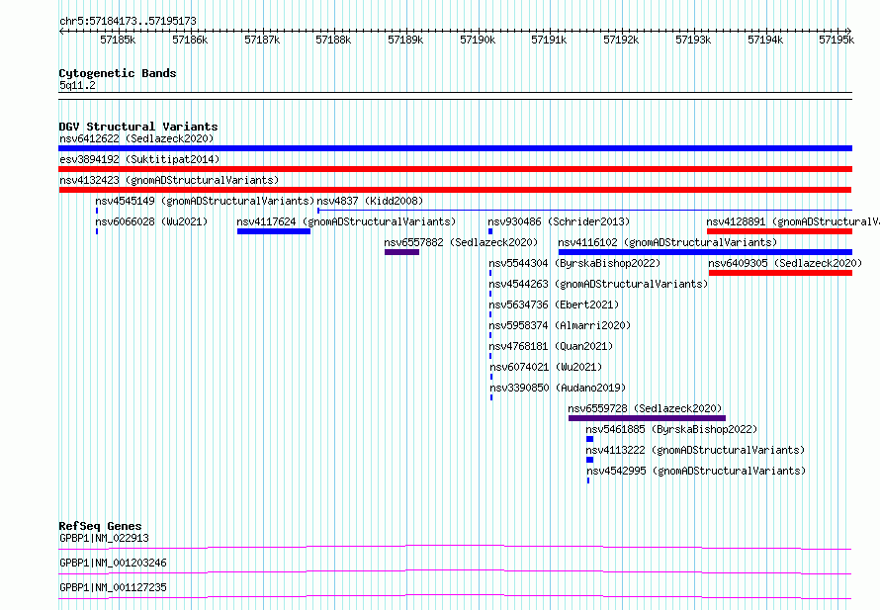The image size is (880, 610).
Task: Click the 57186k ruler position
Action: click(190, 40)
